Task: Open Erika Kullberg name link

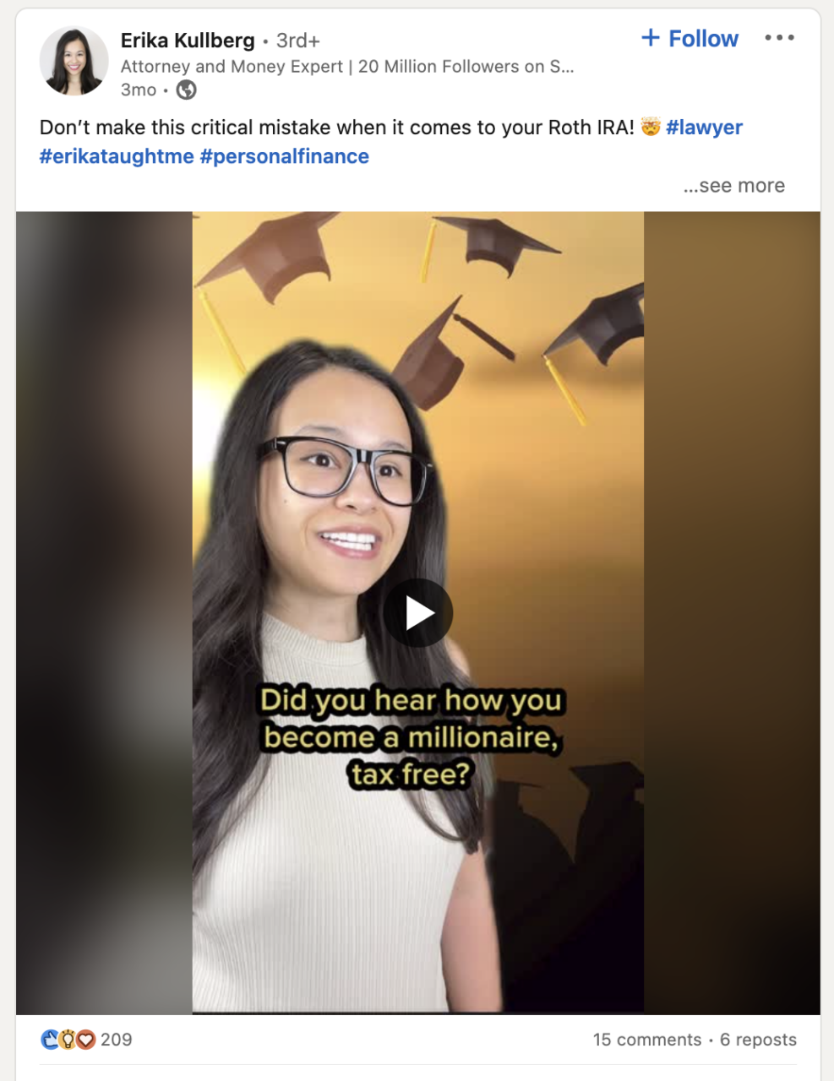Action: 188,41
